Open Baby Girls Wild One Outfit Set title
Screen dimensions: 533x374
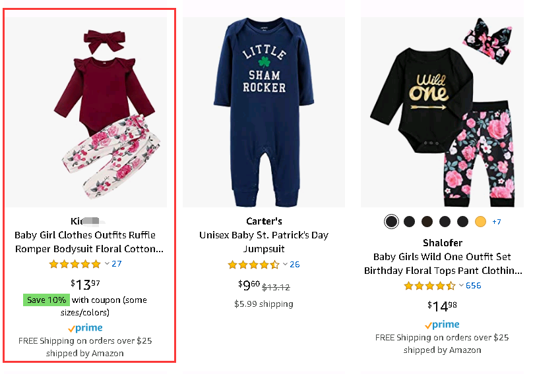443,263
